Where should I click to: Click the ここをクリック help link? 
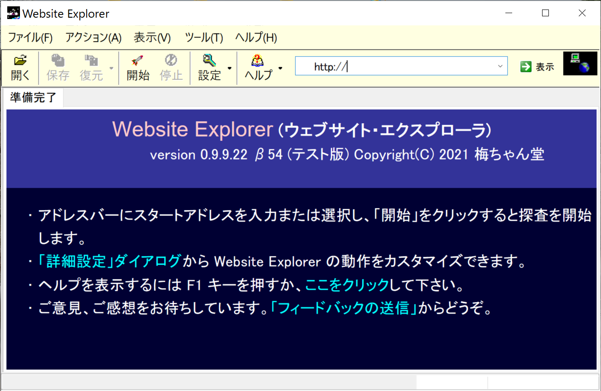[x=347, y=285]
